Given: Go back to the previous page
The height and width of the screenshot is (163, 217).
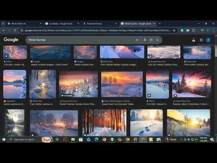Looking at the screenshot, I should coord(4,30).
